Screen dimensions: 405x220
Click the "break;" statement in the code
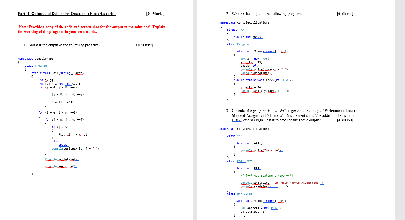coord(63,145)
